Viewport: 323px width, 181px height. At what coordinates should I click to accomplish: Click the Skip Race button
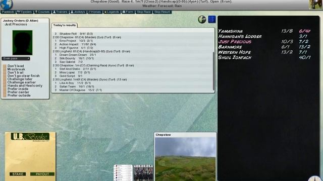point(144,12)
